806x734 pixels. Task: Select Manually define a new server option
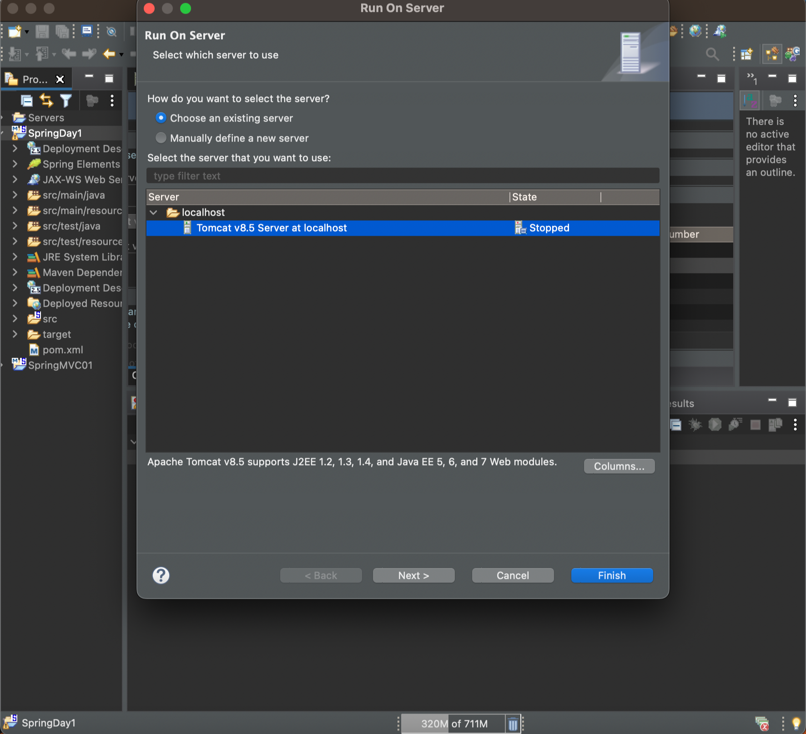[x=161, y=137]
